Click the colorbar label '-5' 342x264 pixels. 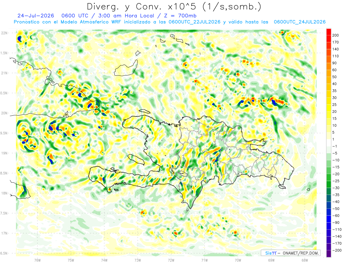335,153
